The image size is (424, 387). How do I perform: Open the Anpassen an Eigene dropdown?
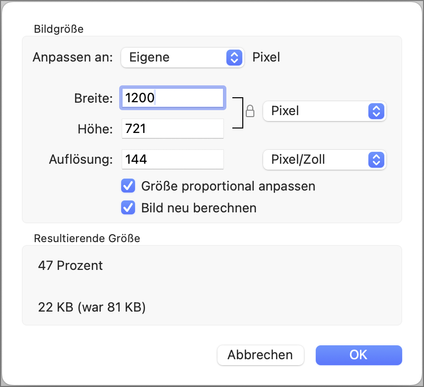(x=182, y=58)
